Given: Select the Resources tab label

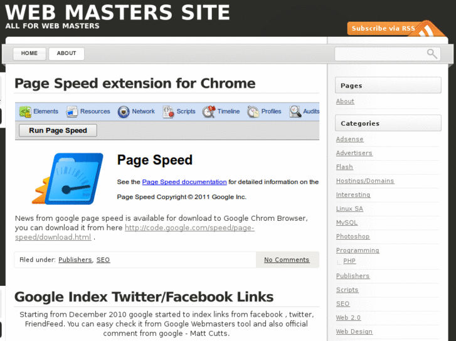Looking at the screenshot, I should pyautogui.click(x=95, y=111).
